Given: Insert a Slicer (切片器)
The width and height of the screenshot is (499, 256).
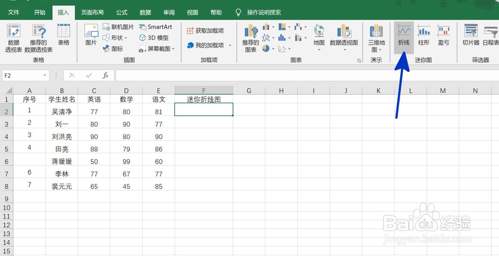Looking at the screenshot, I should click(x=471, y=35).
